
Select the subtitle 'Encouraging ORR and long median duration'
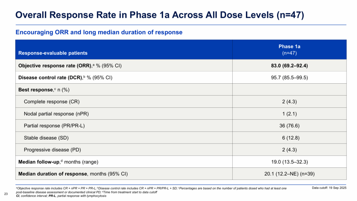click(99, 32)
